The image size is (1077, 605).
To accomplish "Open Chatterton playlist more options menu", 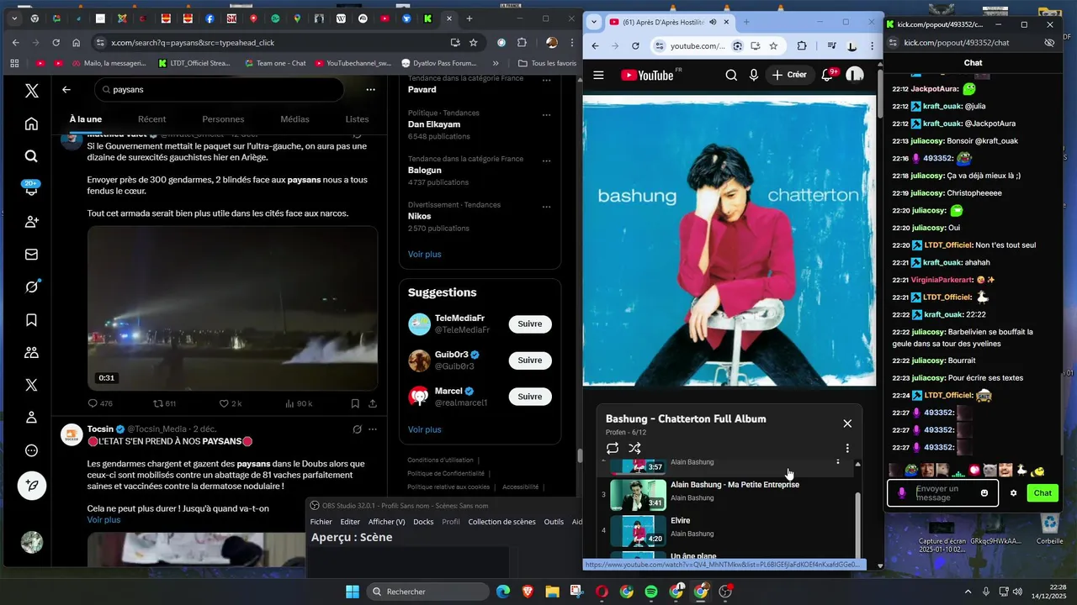I will tap(847, 449).
